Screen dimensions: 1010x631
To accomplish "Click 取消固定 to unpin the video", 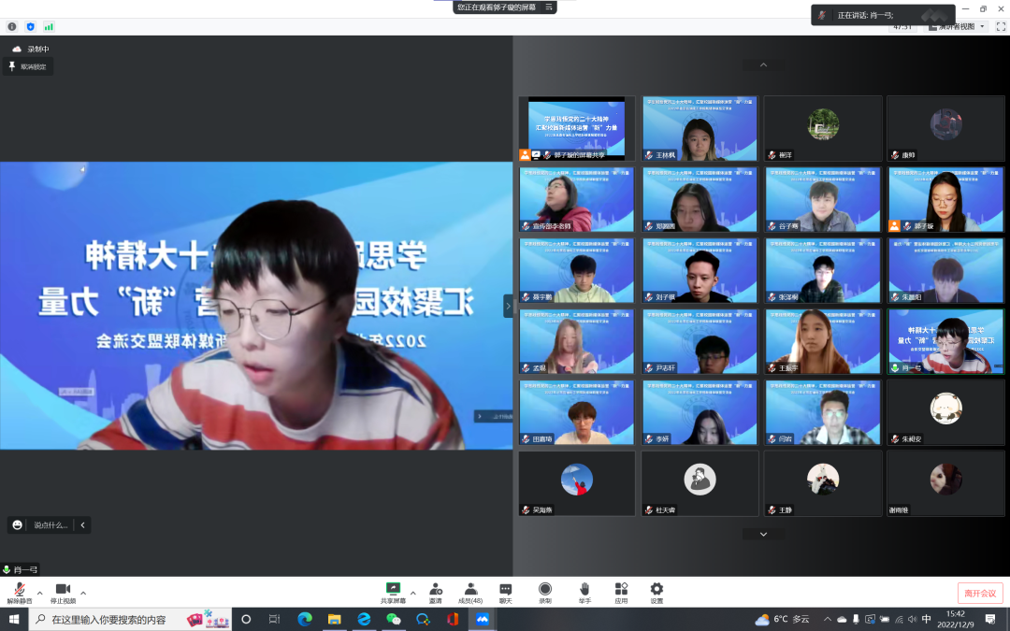I will click(28, 66).
